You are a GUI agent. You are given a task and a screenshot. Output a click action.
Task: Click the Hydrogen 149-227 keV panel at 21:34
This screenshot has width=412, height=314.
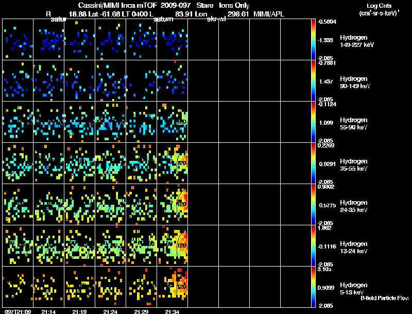(173, 40)
